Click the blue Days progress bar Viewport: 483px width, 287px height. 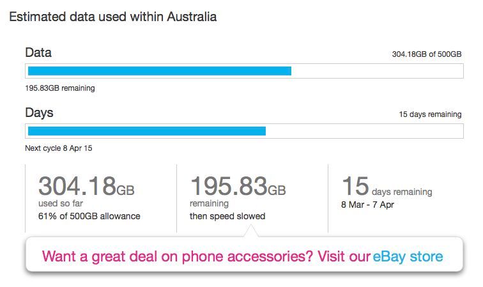point(146,131)
